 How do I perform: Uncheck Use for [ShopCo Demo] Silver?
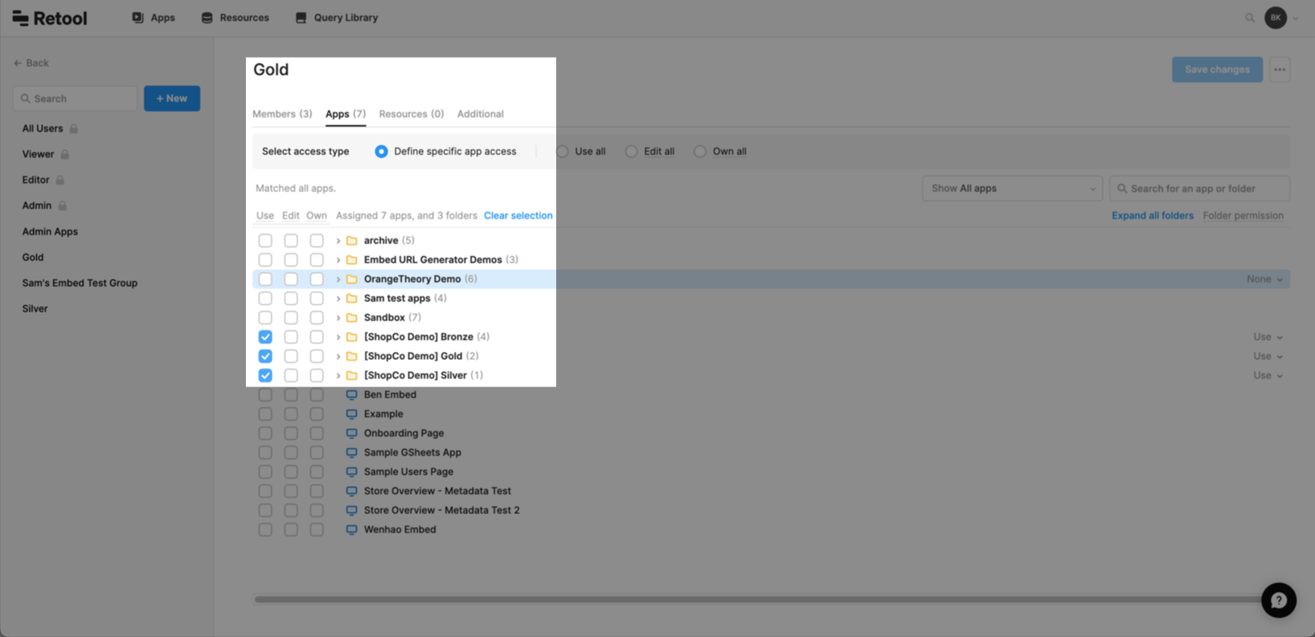(x=265, y=375)
